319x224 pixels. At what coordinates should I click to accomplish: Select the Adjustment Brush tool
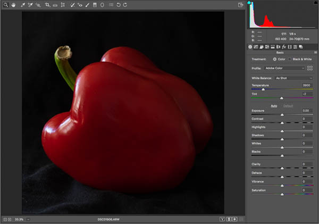(88, 5)
